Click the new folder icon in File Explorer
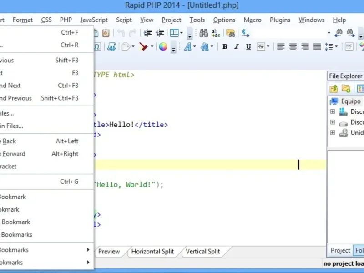 [x=346, y=89]
